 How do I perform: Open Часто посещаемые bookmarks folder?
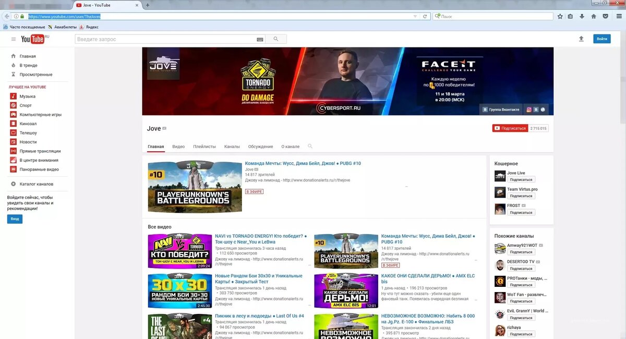(24, 27)
